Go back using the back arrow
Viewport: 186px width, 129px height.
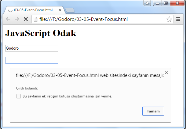tap(8, 19)
